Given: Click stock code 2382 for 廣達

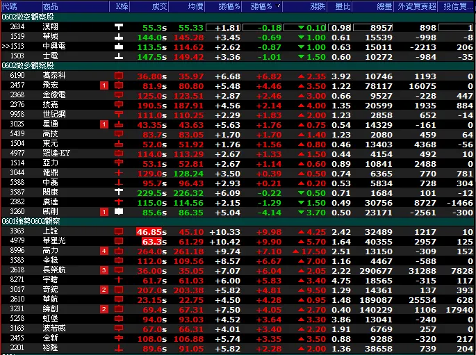Looking at the screenshot, I should click(17, 201).
